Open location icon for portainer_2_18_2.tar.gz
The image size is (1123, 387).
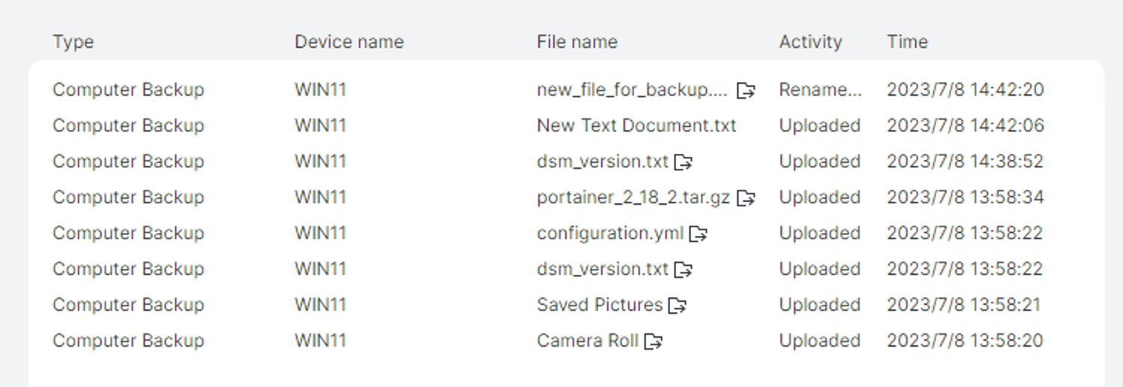tap(745, 198)
